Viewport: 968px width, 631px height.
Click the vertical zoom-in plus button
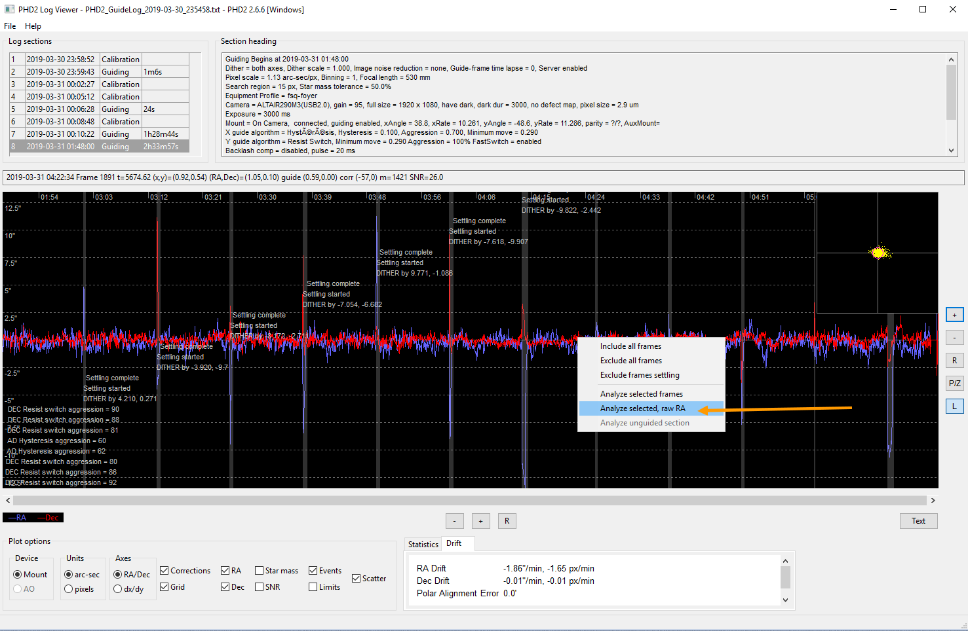(x=954, y=315)
